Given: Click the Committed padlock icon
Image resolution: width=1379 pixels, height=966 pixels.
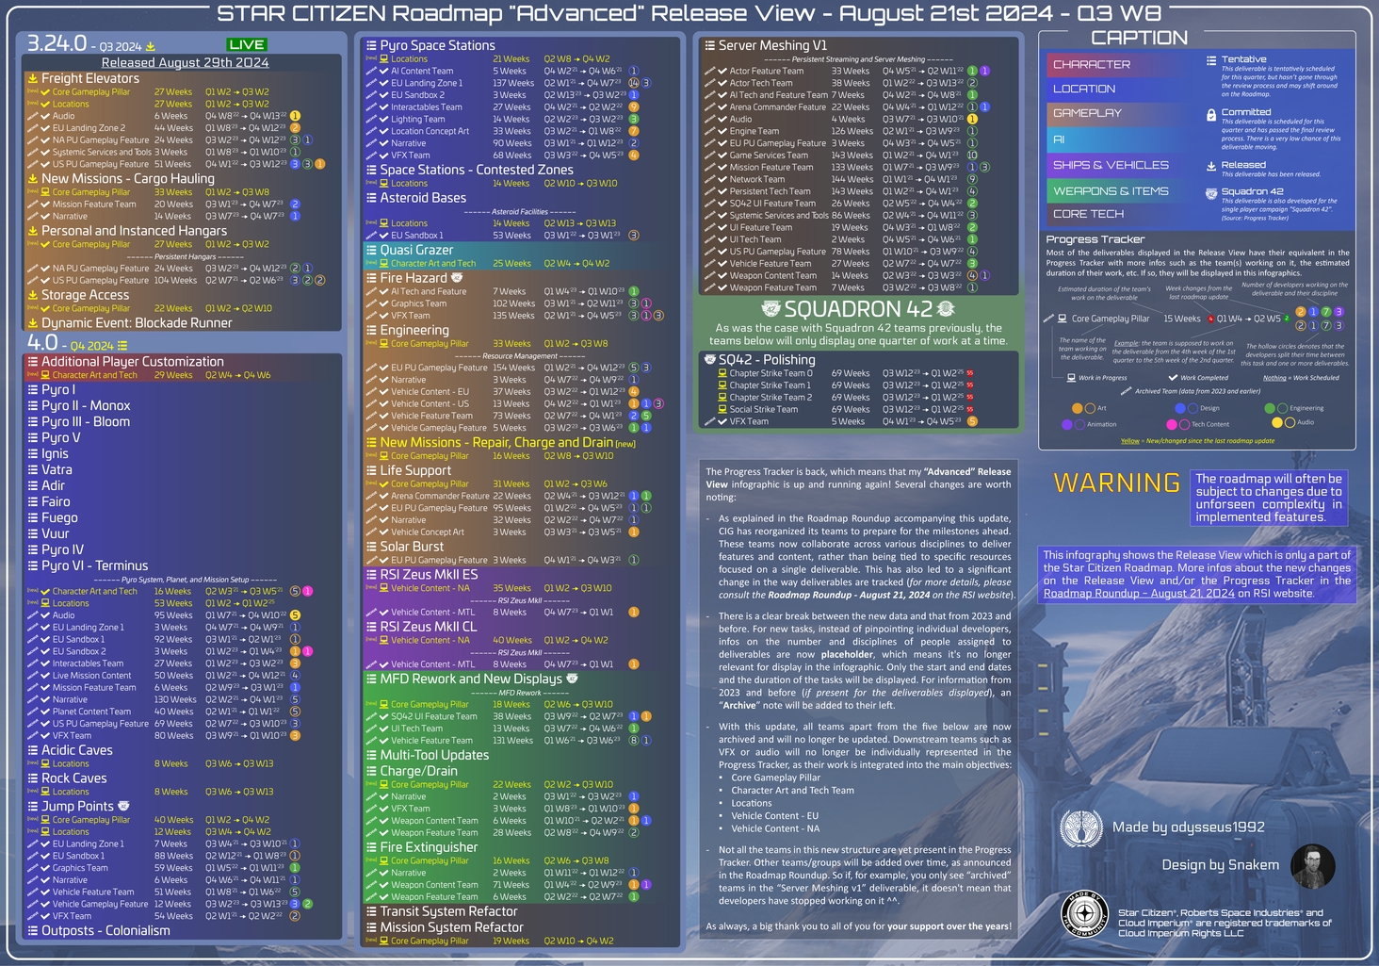Looking at the screenshot, I should click(x=1212, y=113).
